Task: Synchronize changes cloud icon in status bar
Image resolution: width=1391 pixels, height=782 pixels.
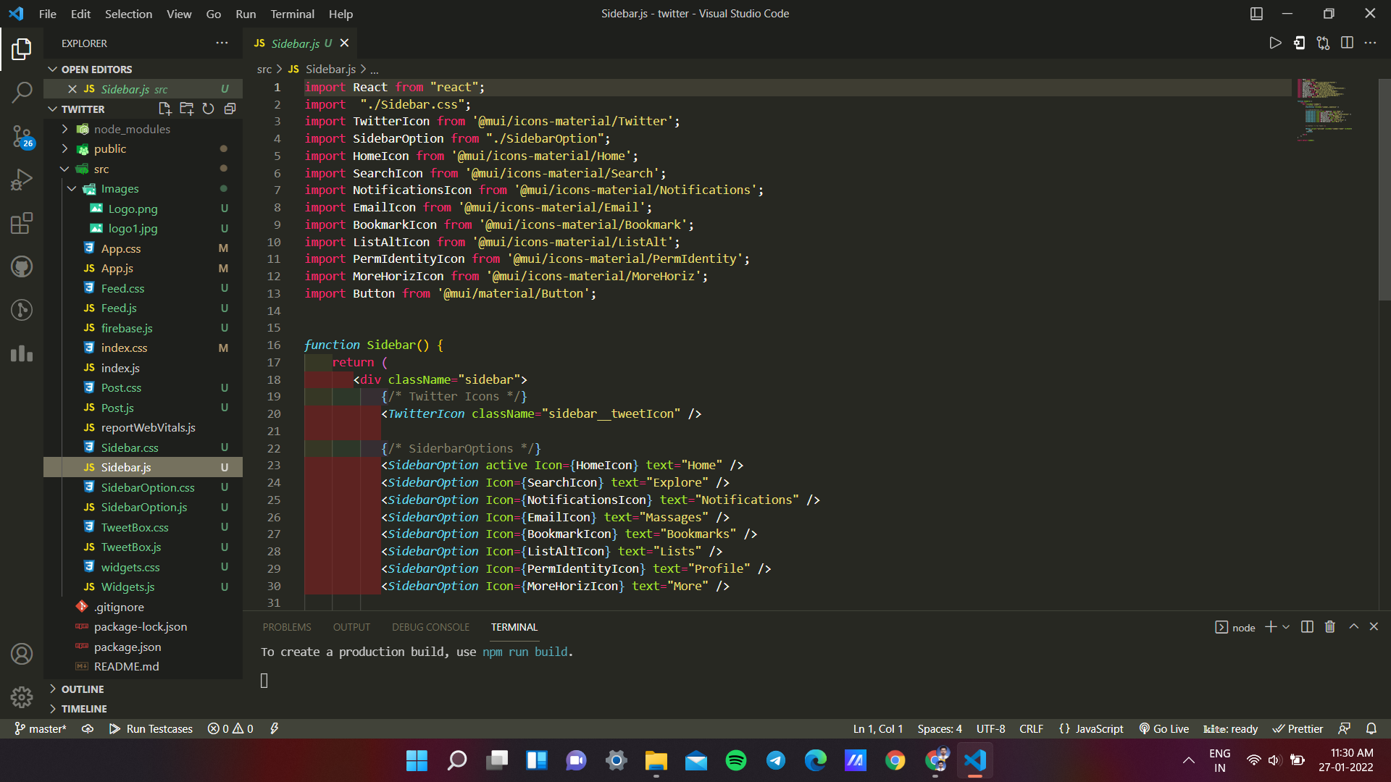Action: click(88, 728)
